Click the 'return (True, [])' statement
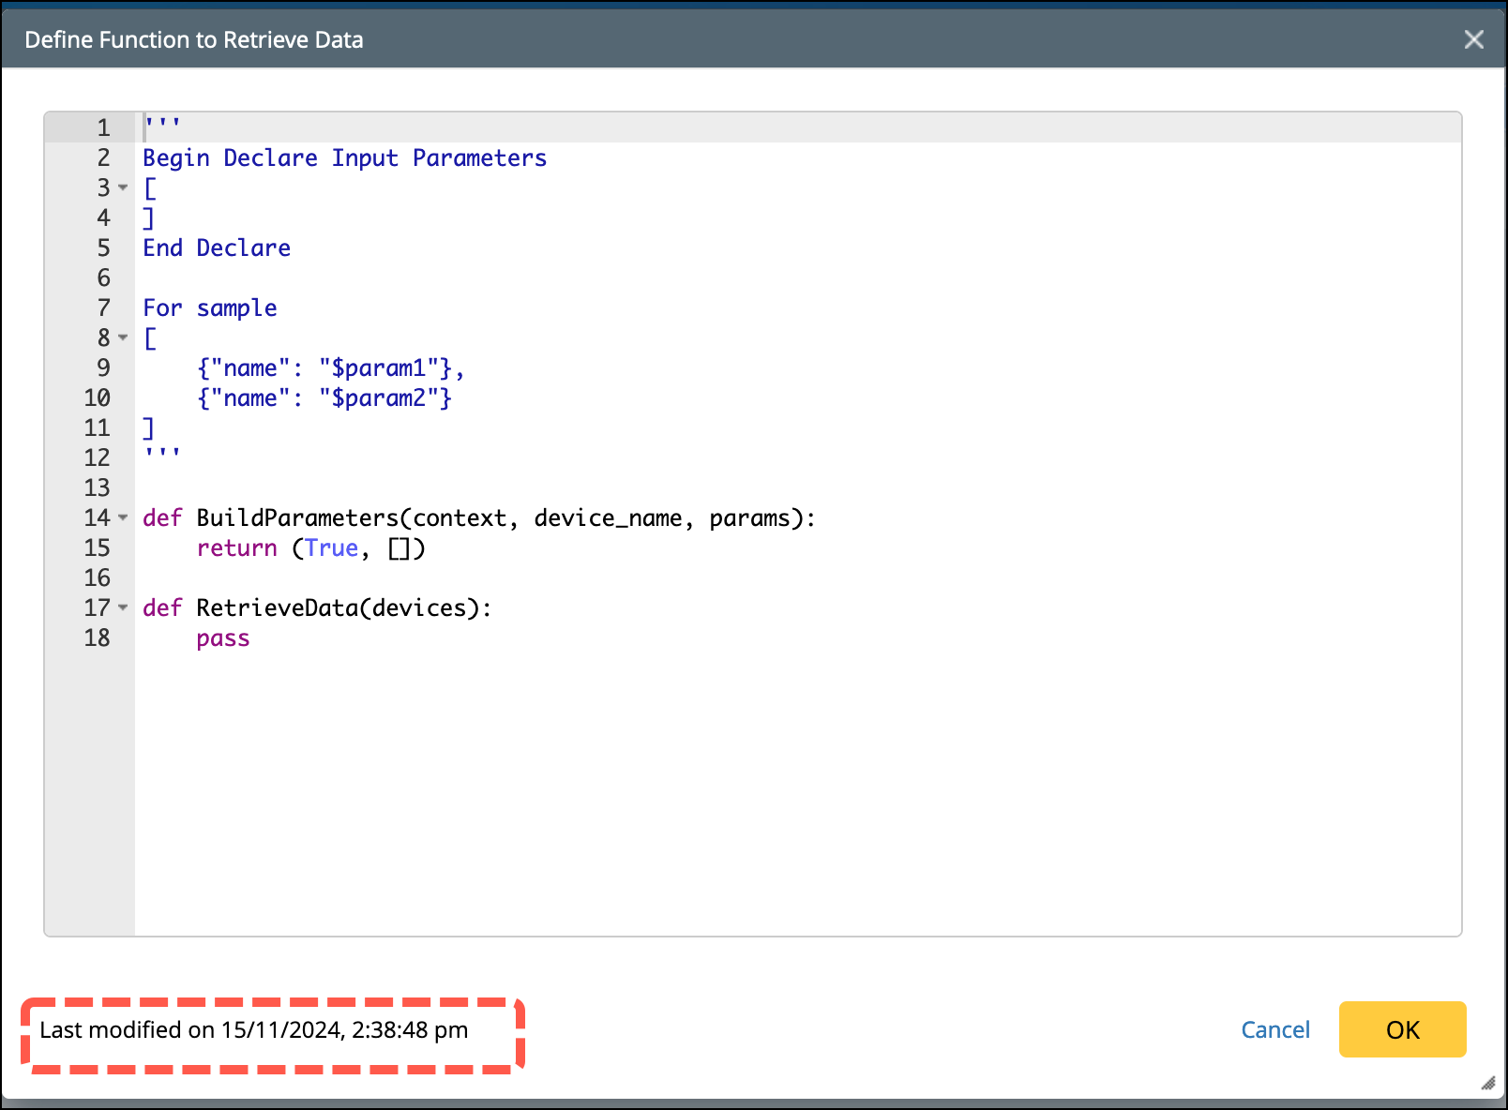Image resolution: width=1508 pixels, height=1110 pixels. tap(311, 547)
